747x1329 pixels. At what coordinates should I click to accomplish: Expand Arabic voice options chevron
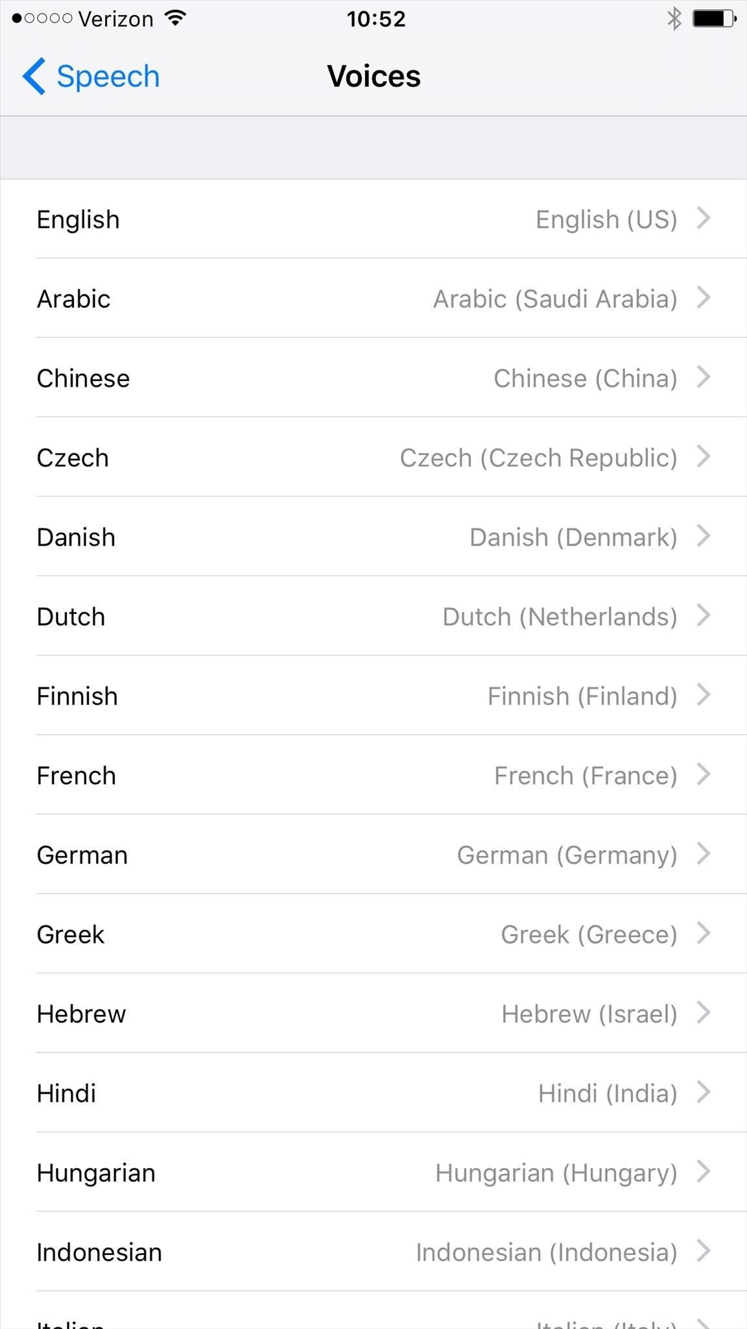pyautogui.click(x=704, y=298)
